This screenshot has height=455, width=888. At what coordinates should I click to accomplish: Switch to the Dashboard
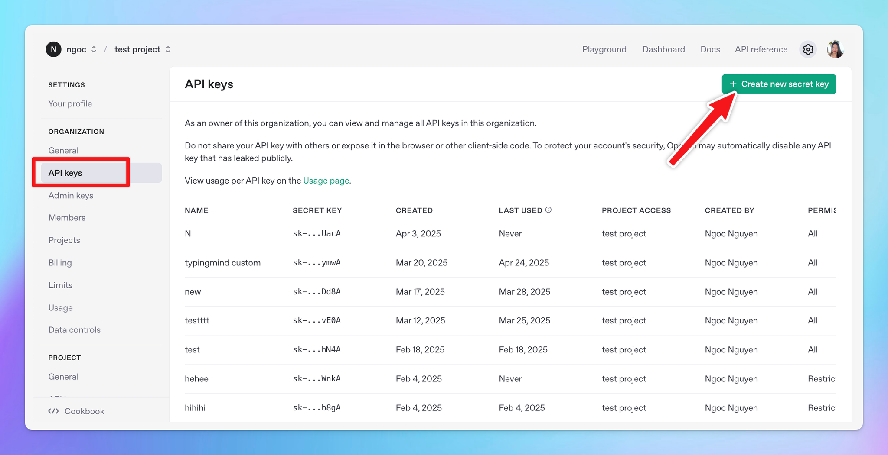663,49
